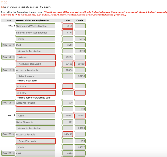
Task: Edit the 145630 debit amount field
Action: coord(67,134)
